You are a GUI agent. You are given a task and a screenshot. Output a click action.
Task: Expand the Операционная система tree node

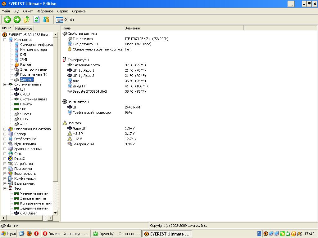(x=5, y=129)
